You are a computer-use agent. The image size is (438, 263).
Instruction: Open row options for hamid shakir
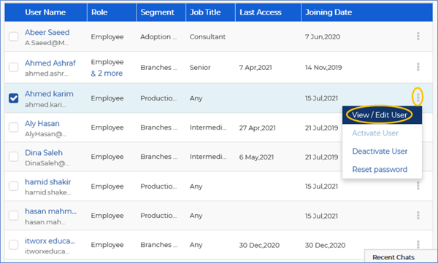418,186
